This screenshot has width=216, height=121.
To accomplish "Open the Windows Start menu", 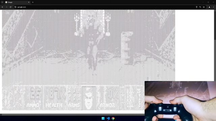I will (103, 118).
